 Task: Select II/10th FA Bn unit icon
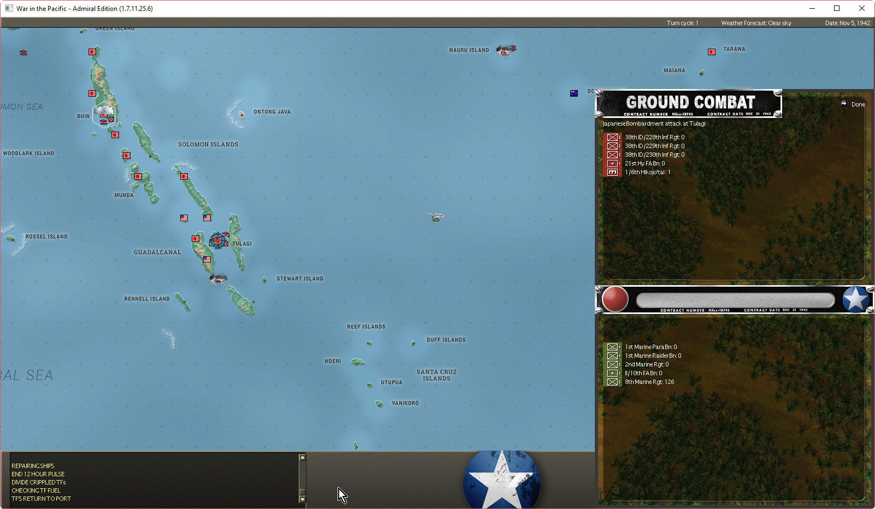coord(613,373)
